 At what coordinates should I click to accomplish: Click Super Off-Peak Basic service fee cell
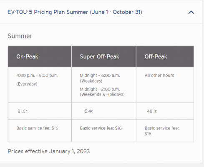coord(104,131)
